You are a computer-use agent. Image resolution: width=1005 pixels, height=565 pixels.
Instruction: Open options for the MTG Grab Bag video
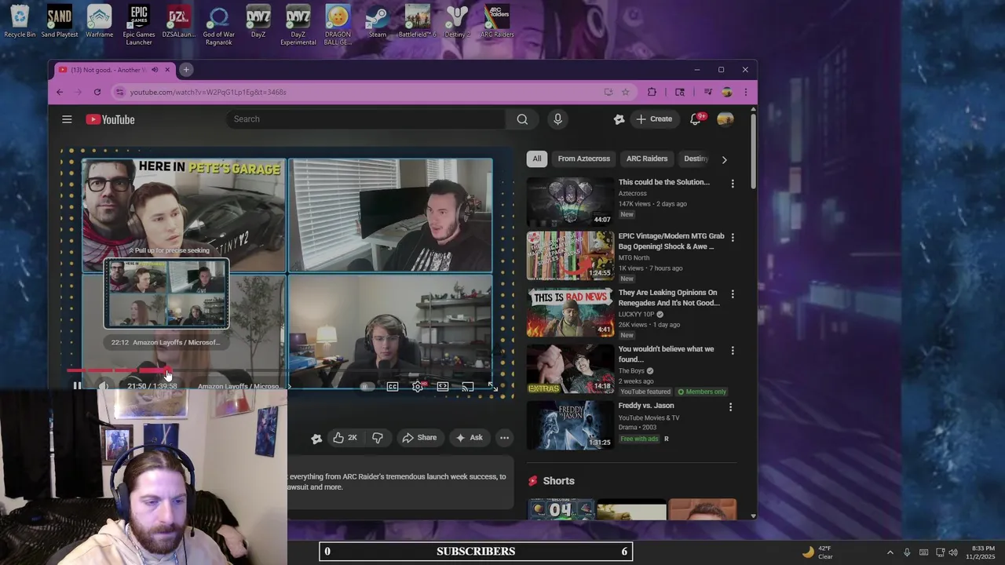tap(733, 237)
